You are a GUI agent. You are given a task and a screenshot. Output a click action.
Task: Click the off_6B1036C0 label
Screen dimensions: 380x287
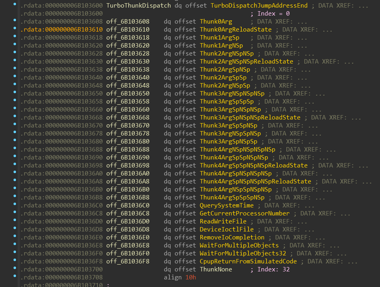(128, 205)
